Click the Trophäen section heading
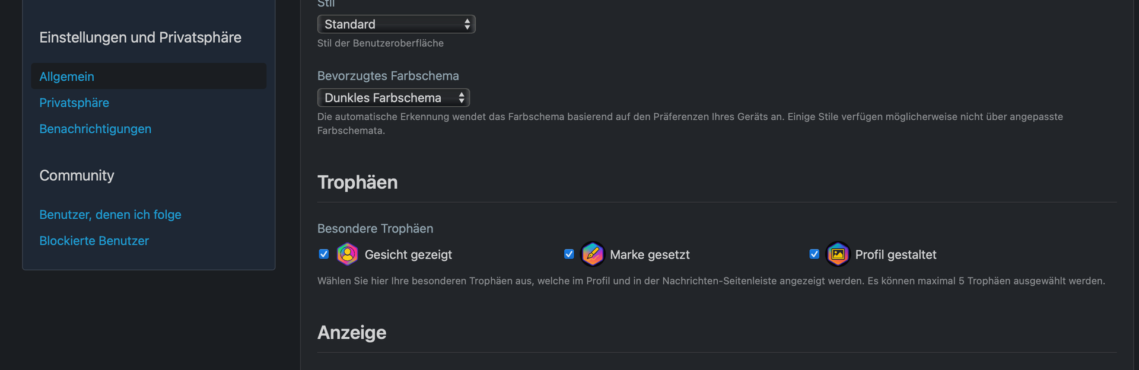 [357, 182]
